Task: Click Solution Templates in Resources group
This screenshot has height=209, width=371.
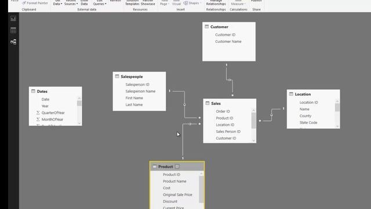Action: (x=132, y=3)
